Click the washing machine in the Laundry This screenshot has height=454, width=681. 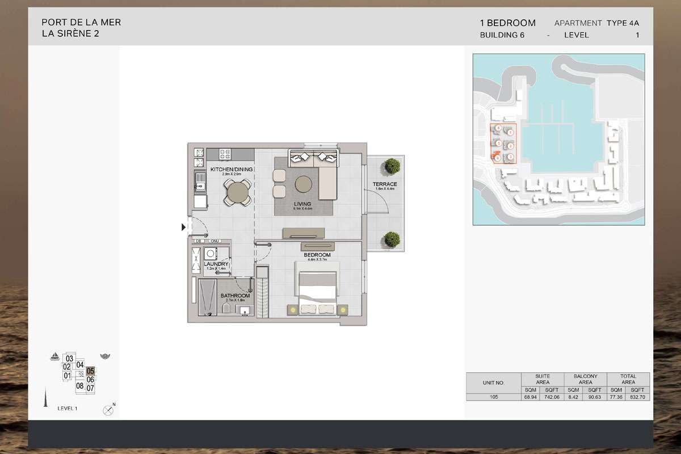(212, 254)
